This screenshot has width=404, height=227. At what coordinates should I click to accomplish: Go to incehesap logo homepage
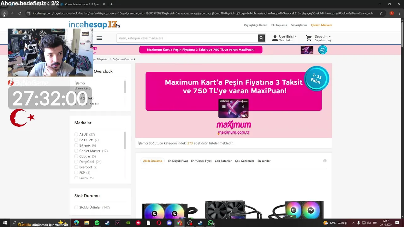click(x=95, y=25)
